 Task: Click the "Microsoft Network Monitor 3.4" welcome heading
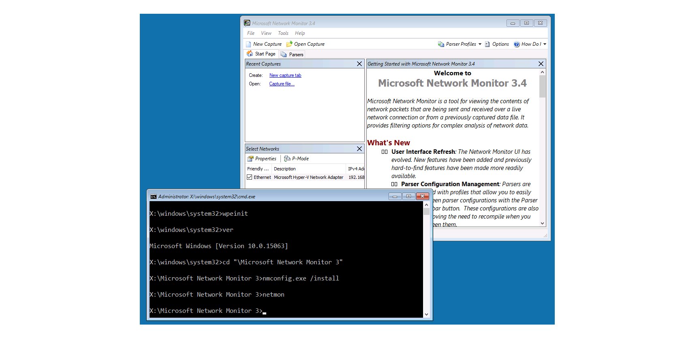pos(452,83)
